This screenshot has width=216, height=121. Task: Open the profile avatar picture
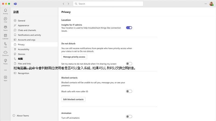click(211, 4)
